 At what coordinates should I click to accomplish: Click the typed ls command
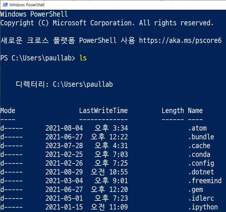pos(83,58)
